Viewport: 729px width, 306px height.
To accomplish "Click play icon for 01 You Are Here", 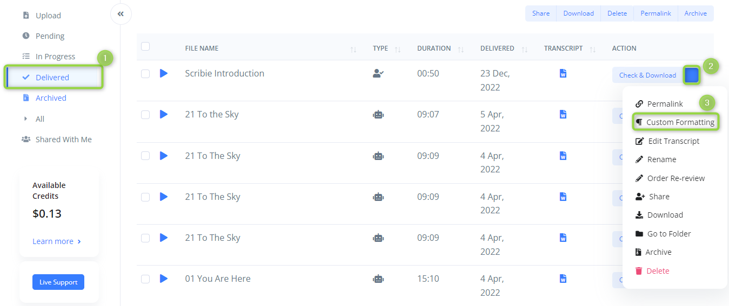I will pos(164,279).
